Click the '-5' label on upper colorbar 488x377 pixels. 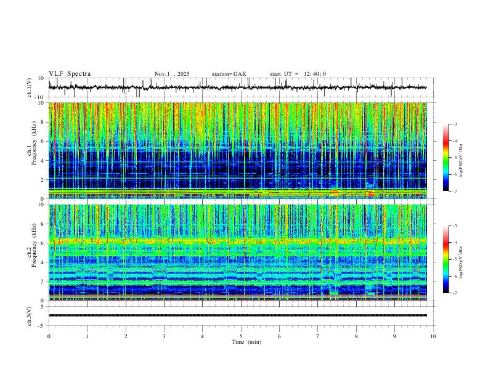tap(455, 158)
